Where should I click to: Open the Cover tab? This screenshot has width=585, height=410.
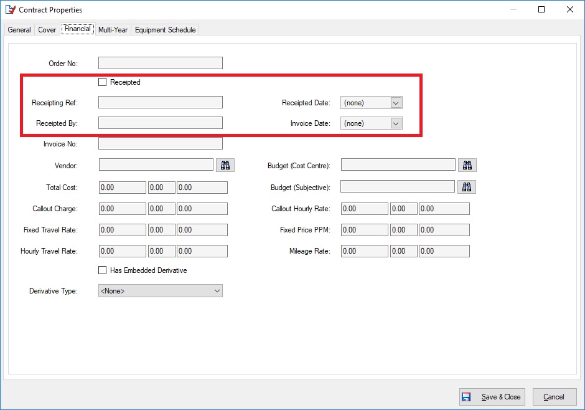click(47, 30)
